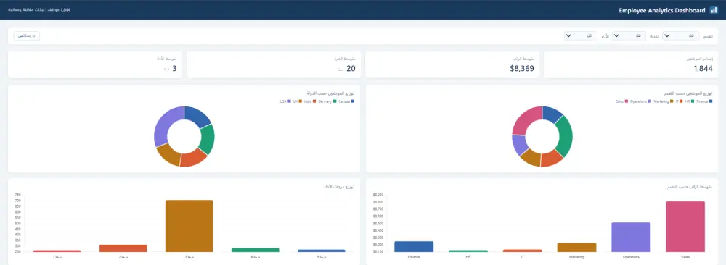Toggle the Operations legend item
This screenshot has height=265, width=726.
coord(641,101)
